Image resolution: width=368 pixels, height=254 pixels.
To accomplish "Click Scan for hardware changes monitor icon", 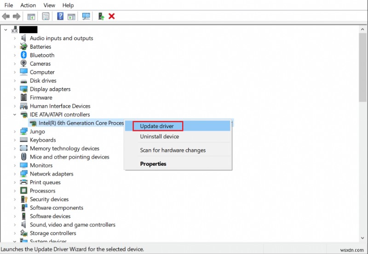I will (x=86, y=16).
